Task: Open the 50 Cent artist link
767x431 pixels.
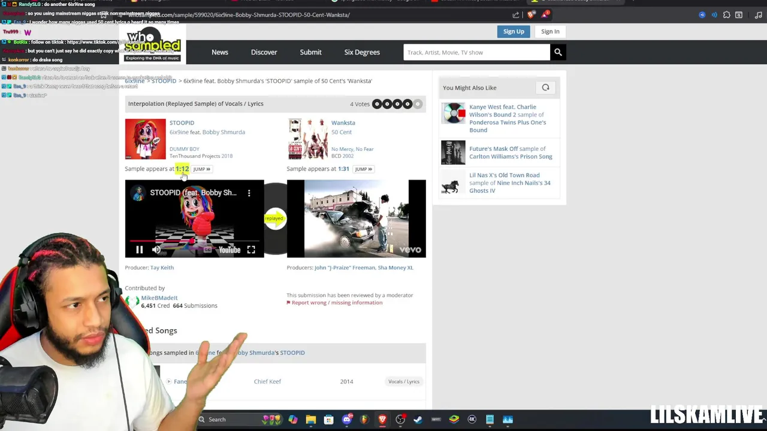Action: tap(342, 132)
